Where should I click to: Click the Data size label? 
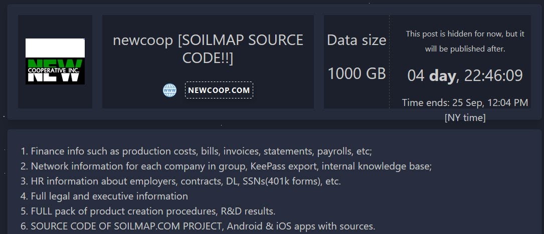click(356, 40)
